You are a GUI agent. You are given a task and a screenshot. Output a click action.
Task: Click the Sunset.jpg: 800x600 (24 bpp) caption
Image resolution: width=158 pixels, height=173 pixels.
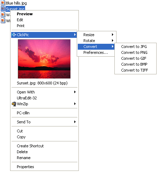tap(42, 83)
